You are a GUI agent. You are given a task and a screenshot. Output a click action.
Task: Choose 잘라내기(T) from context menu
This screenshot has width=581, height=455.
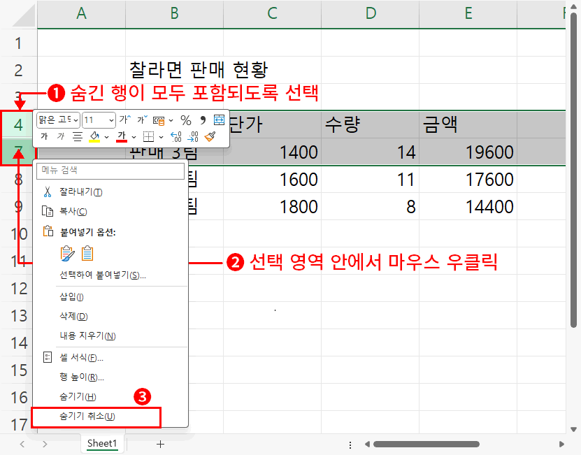click(110, 192)
